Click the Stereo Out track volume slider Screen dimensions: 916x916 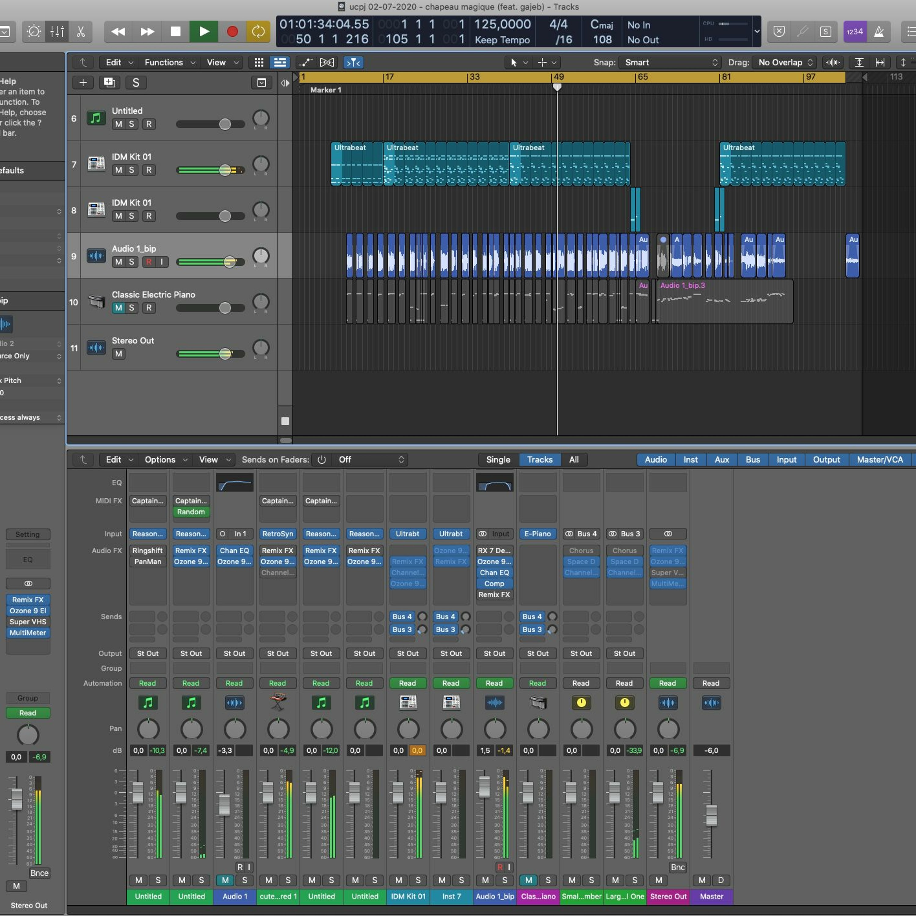[225, 354]
